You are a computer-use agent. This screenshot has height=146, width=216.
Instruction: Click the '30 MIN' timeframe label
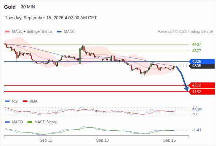(28, 7)
